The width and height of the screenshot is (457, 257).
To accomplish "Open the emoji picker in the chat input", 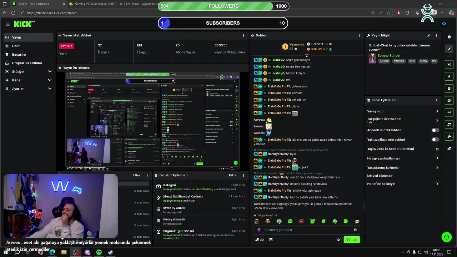I will click(x=355, y=230).
